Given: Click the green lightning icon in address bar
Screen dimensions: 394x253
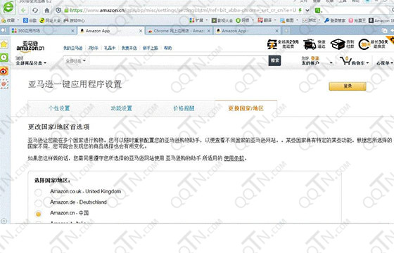Looking at the screenshot, I should [x=300, y=11].
